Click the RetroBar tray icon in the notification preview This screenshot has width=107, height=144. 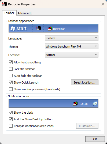point(75,104)
